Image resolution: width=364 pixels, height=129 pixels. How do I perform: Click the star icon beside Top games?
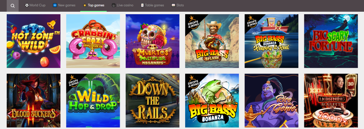point(85,5)
